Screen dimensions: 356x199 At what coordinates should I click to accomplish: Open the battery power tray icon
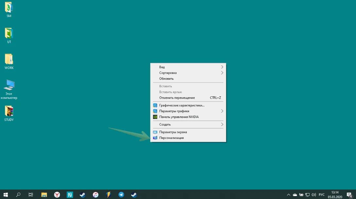[301, 195]
